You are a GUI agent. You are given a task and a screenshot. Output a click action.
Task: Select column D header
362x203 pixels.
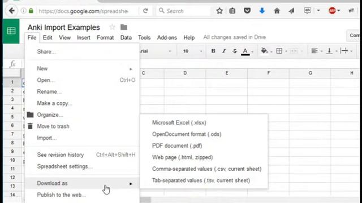tap(185, 73)
